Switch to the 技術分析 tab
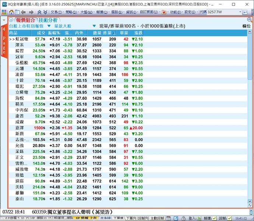This screenshot has height=221, width=254. [48, 20]
